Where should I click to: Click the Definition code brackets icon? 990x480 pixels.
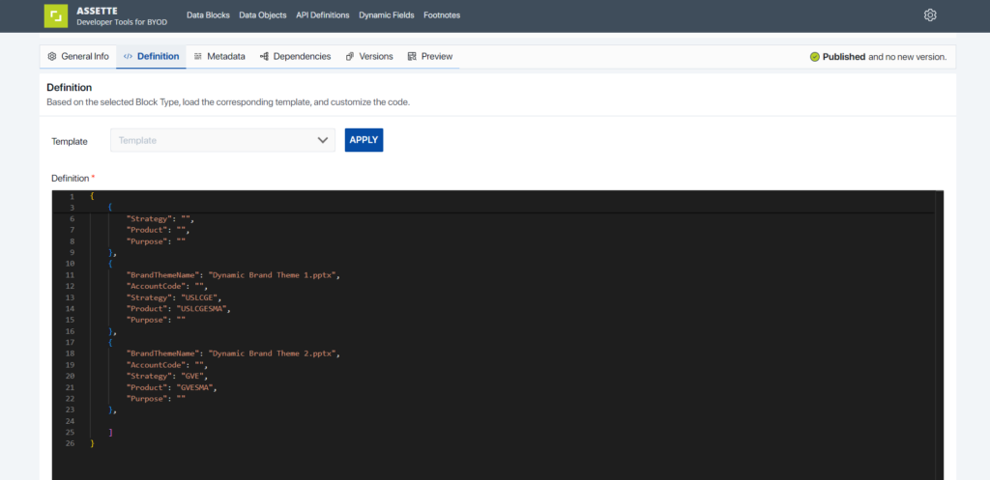coord(129,56)
